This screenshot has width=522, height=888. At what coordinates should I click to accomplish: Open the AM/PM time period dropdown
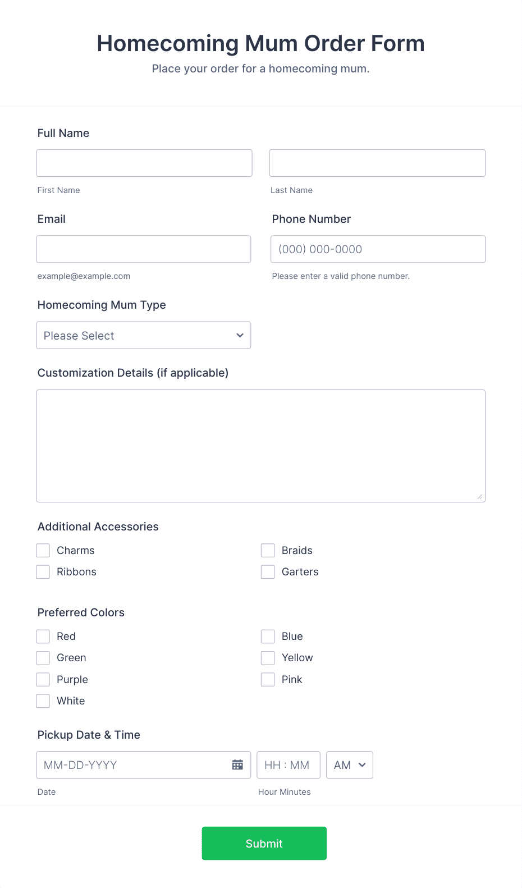349,765
